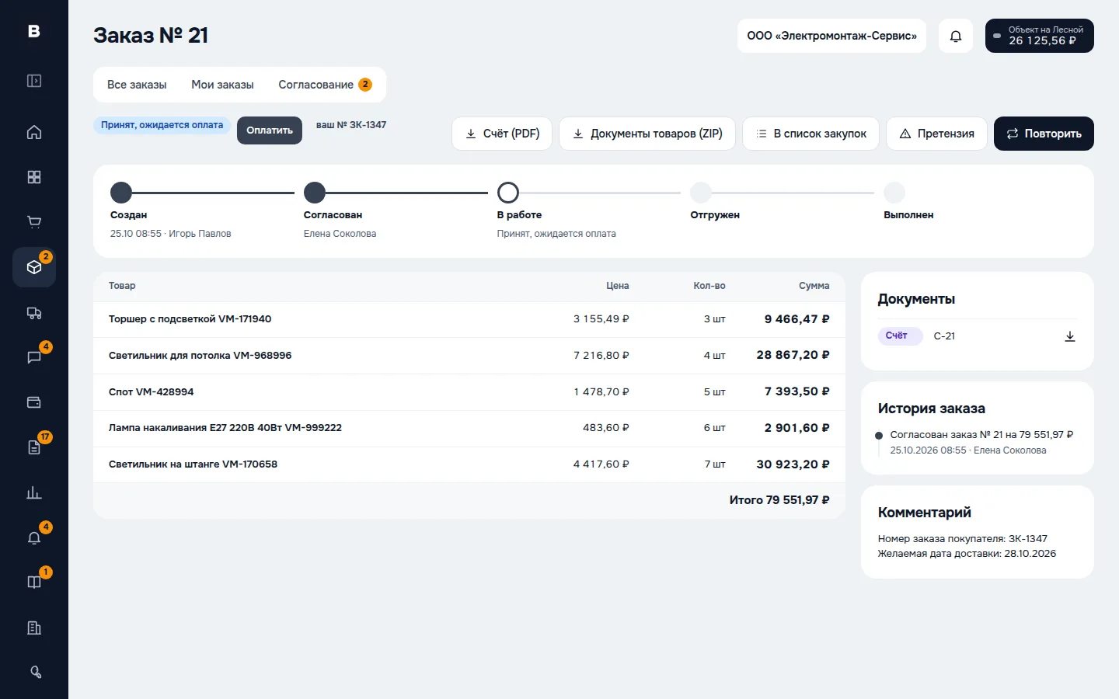
Task: Click the B logo in sidebar
Action: pos(34,31)
